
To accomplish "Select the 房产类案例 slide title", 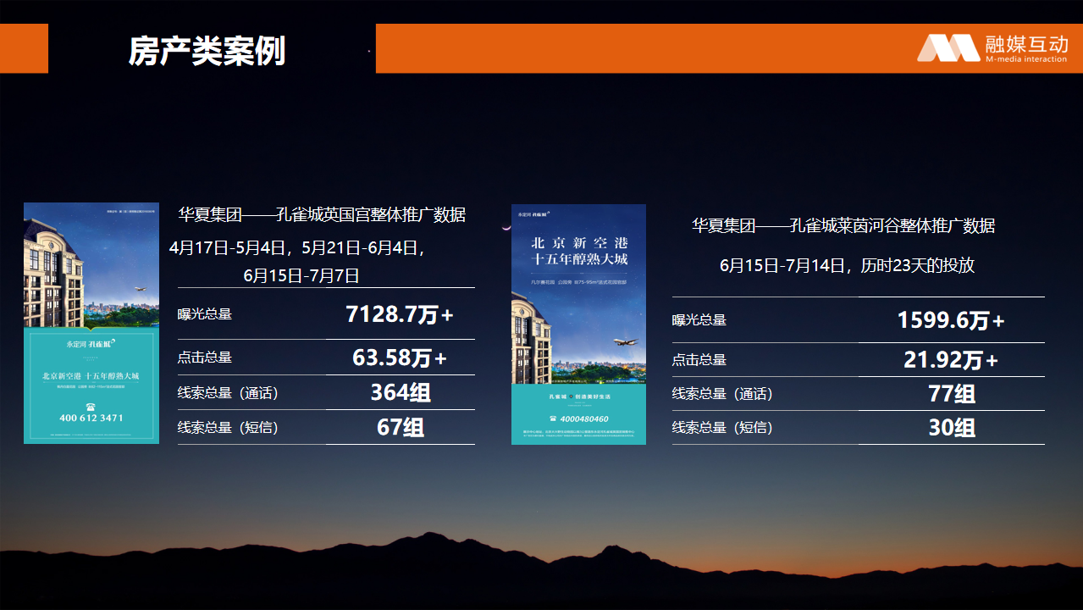I will [207, 51].
